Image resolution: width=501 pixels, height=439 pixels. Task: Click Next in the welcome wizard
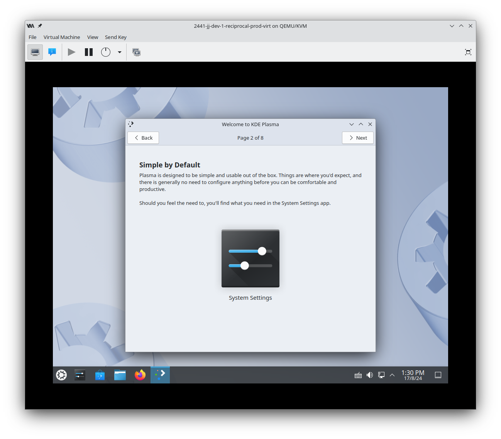tap(358, 138)
